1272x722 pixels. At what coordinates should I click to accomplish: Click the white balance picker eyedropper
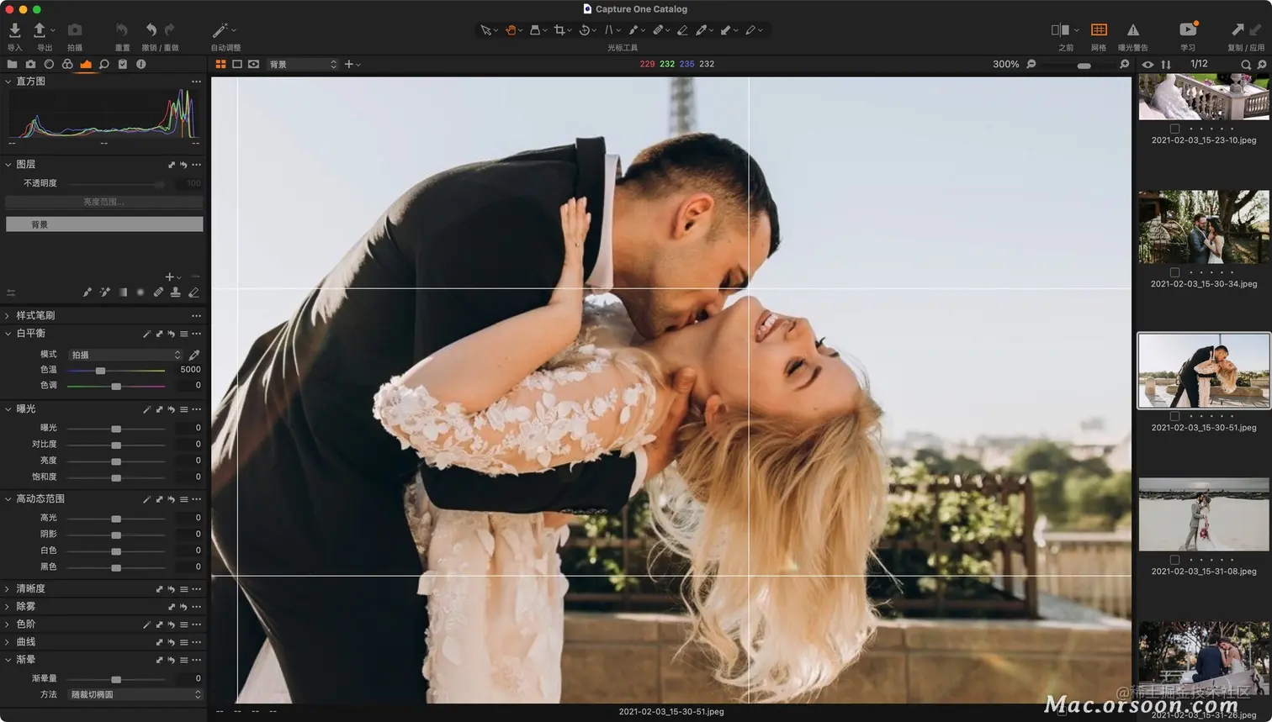(x=194, y=355)
